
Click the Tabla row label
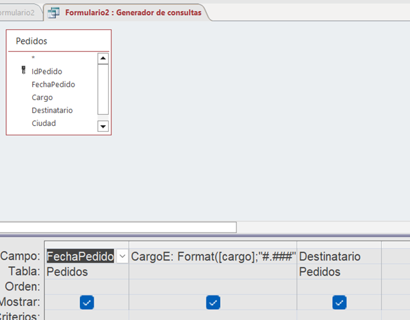24,271
